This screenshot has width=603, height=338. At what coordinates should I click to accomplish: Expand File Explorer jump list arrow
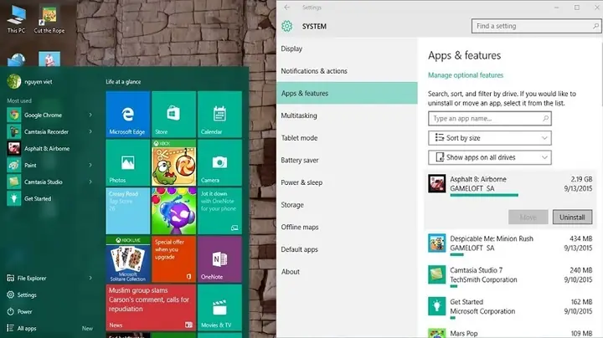pos(90,278)
